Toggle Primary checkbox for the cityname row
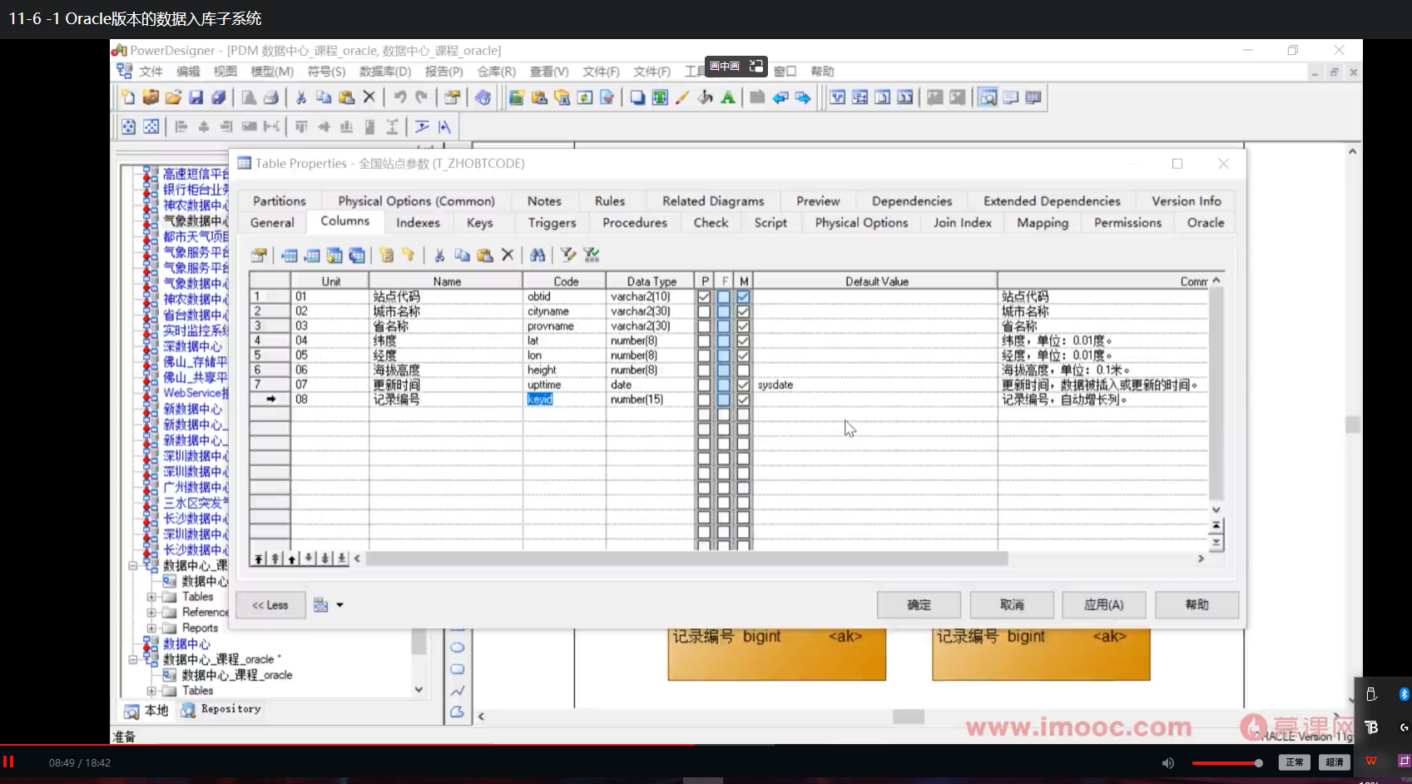The width and height of the screenshot is (1412, 784). (704, 311)
